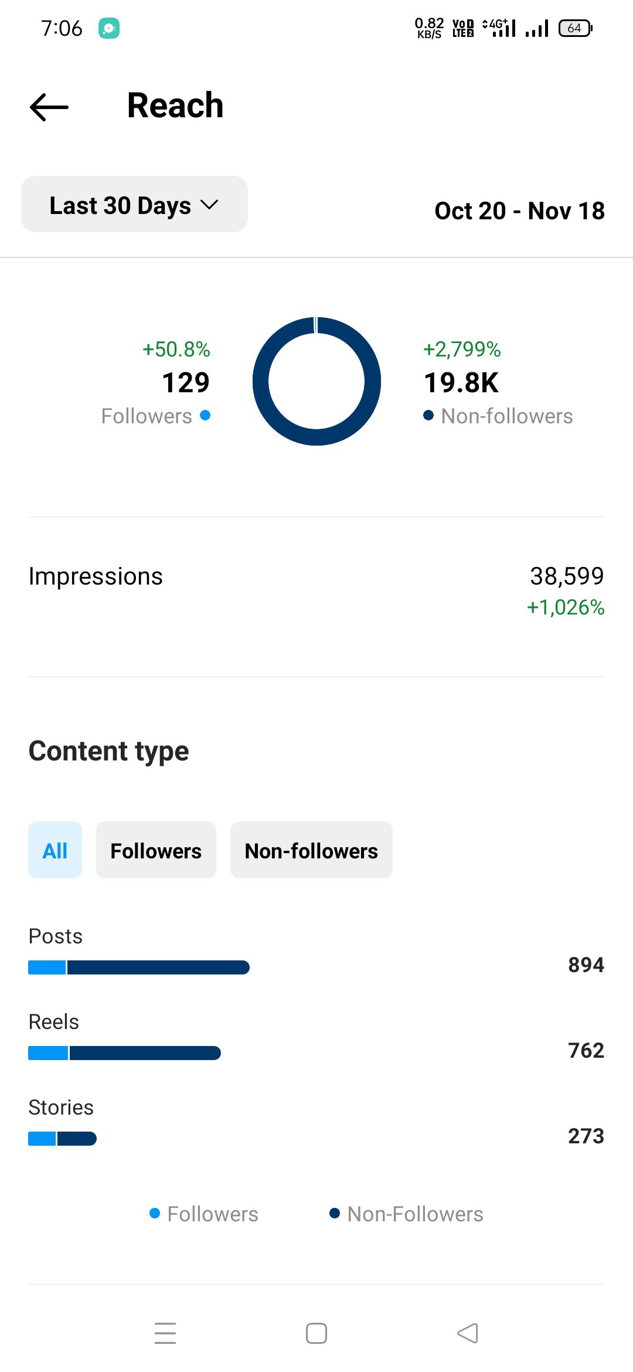The image size is (633, 1372).
Task: Tap the Oct 20 - Nov 18 date range
Action: 519,211
